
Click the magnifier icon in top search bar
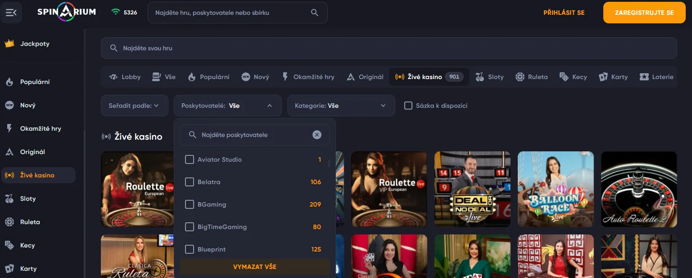315,13
